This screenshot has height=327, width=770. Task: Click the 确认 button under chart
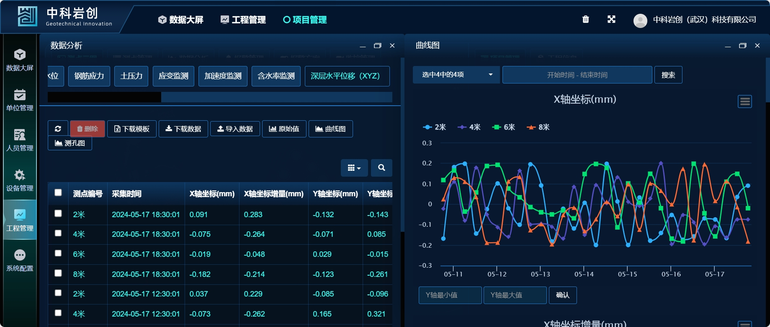pyautogui.click(x=563, y=295)
